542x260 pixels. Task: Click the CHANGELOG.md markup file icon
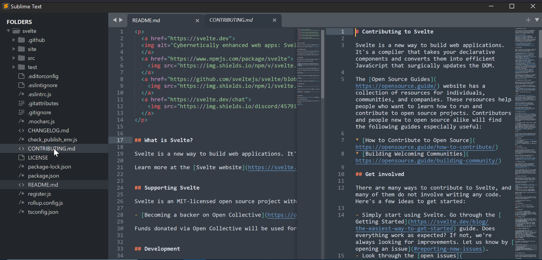[21, 130]
